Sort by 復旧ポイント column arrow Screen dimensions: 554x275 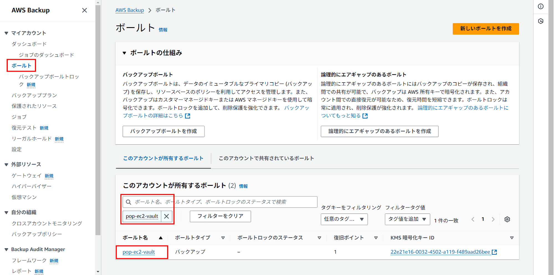tap(376, 238)
